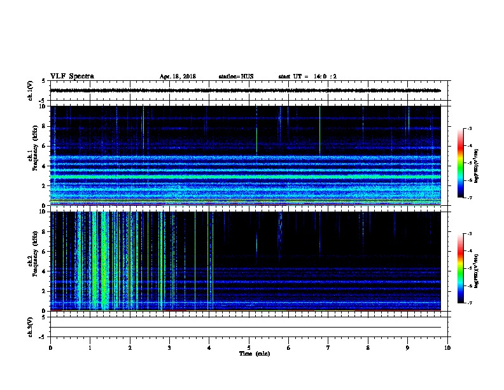The height and width of the screenshot is (390, 504).
Task: Select the ch.1 "Frequency (kHz)" axis label
Action: tap(35, 148)
